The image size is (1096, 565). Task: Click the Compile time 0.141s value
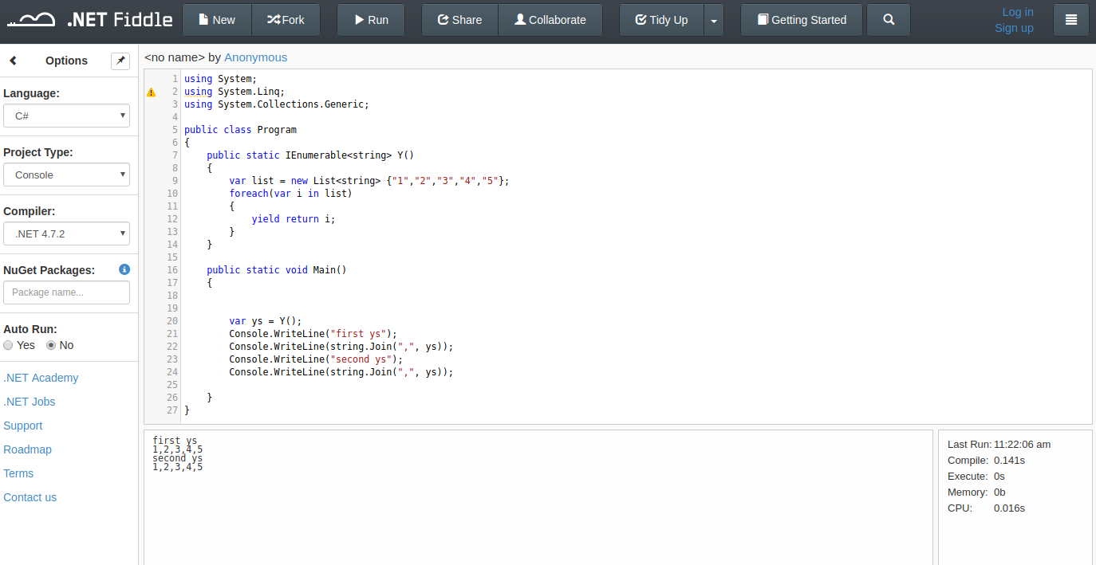pyautogui.click(x=1010, y=460)
